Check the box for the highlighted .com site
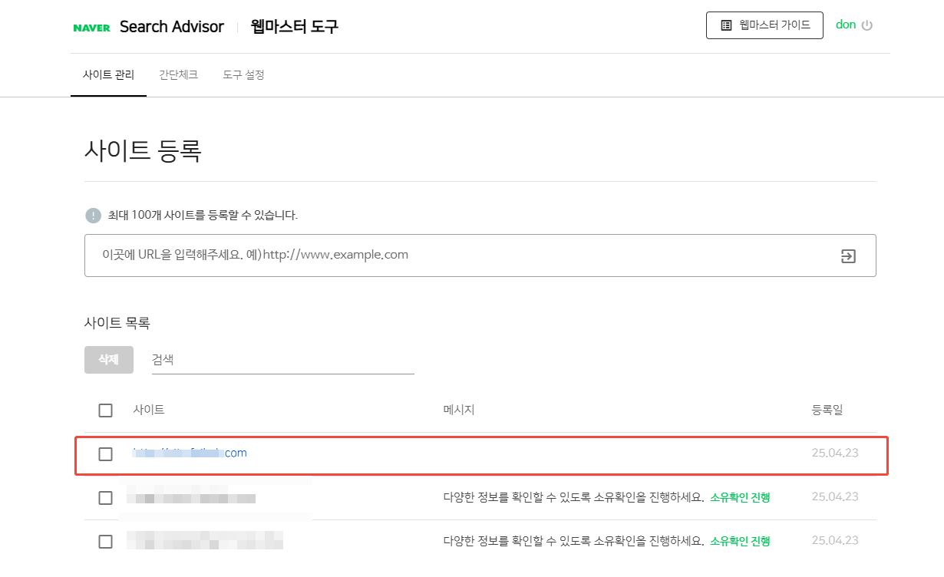944x577 pixels. click(106, 454)
